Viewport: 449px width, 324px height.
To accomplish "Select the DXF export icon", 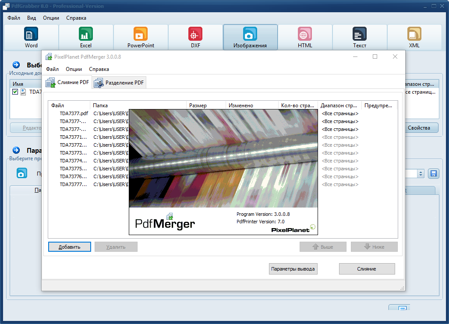I will point(195,34).
